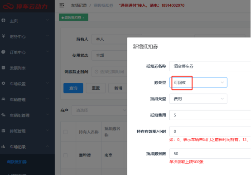Tick the checkbox in the 塞希德 row
Screen dimensions: 251x175
65,155
